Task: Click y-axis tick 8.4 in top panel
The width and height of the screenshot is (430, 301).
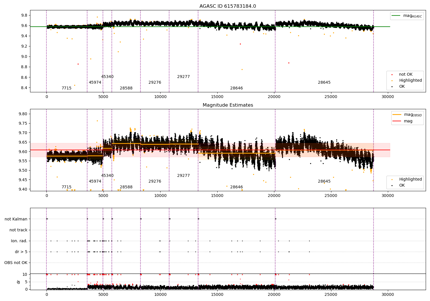Action: tap(24, 88)
